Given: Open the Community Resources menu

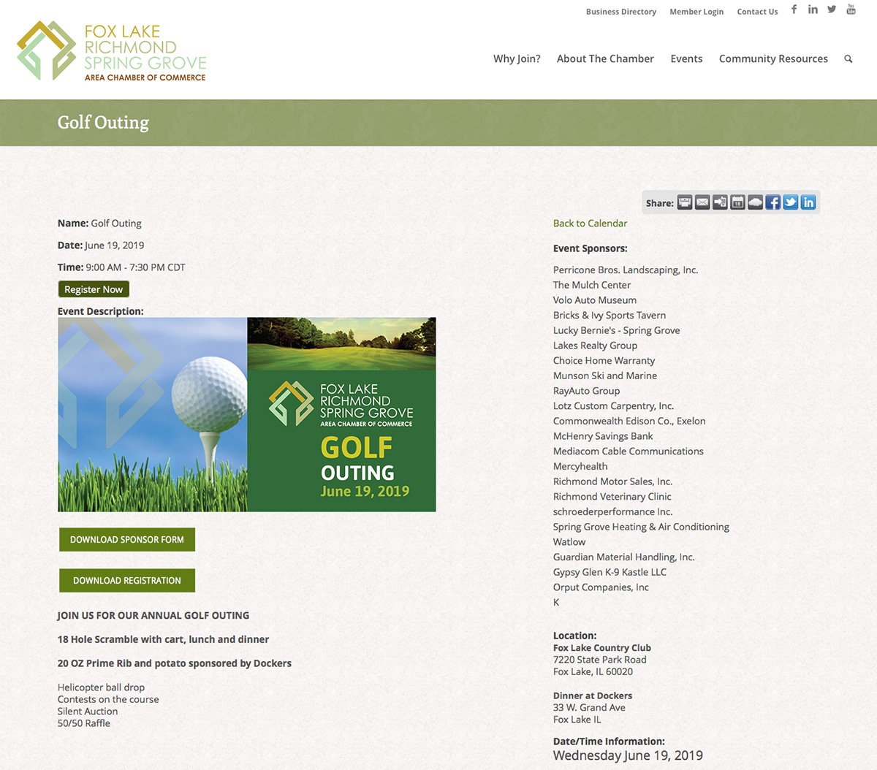Looking at the screenshot, I should coord(773,58).
